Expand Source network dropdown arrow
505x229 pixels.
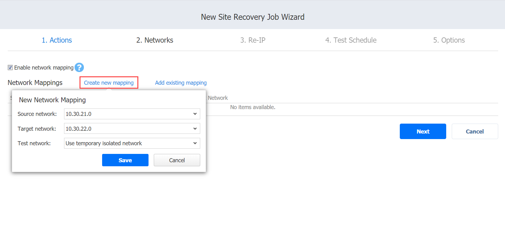click(195, 114)
